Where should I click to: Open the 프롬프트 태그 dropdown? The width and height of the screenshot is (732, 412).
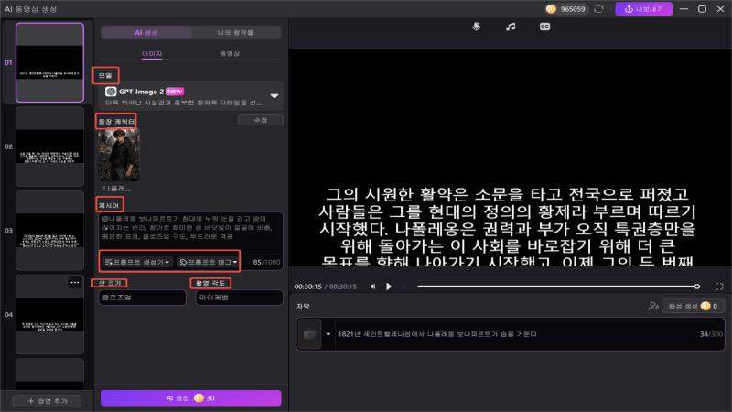click(x=209, y=262)
